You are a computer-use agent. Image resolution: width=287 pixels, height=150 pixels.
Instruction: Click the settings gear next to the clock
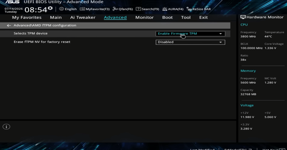pyautogui.click(x=50, y=8)
